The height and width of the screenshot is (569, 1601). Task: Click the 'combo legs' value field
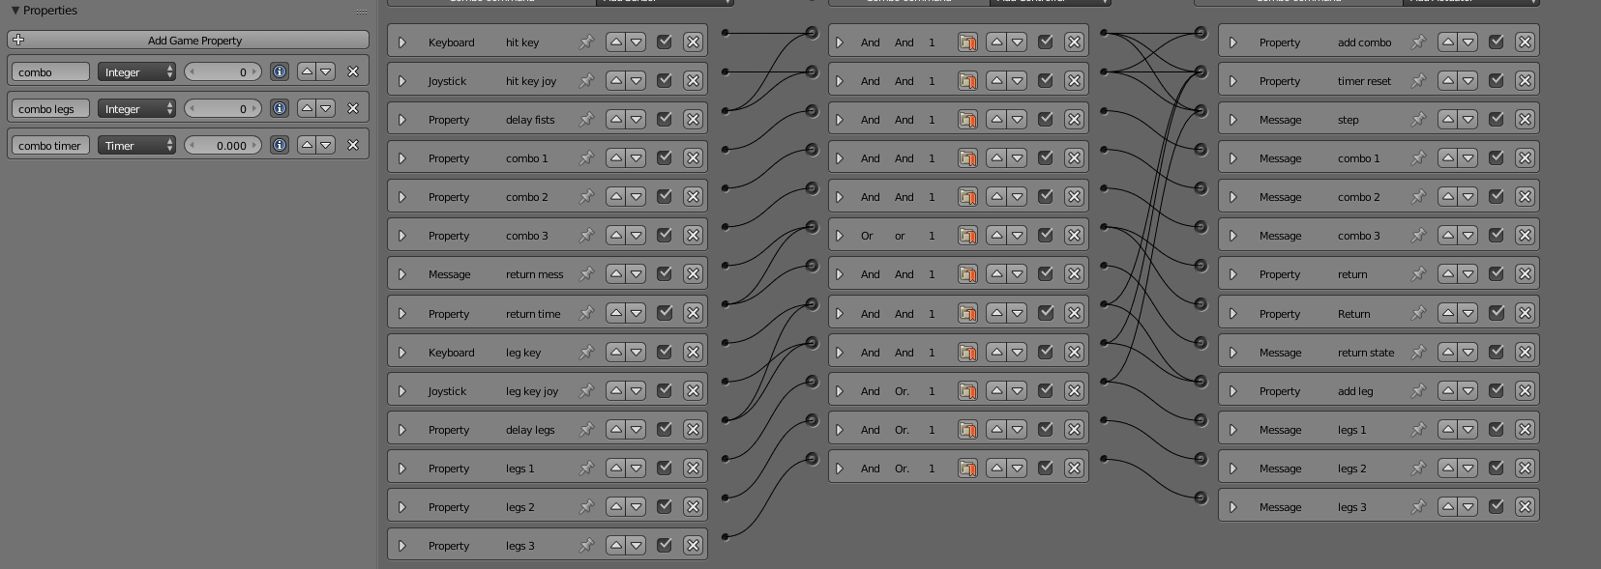pos(222,108)
